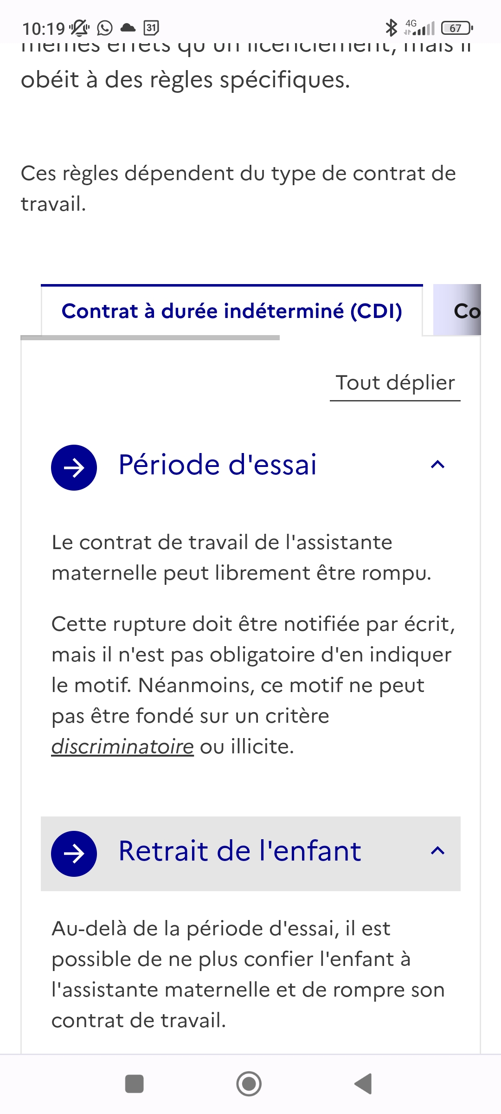The image size is (501, 1114).
Task: Switch to the partially visible Co tab
Action: coord(457,311)
